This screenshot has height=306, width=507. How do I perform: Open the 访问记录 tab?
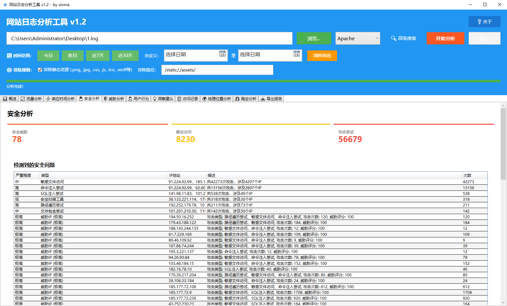point(188,99)
